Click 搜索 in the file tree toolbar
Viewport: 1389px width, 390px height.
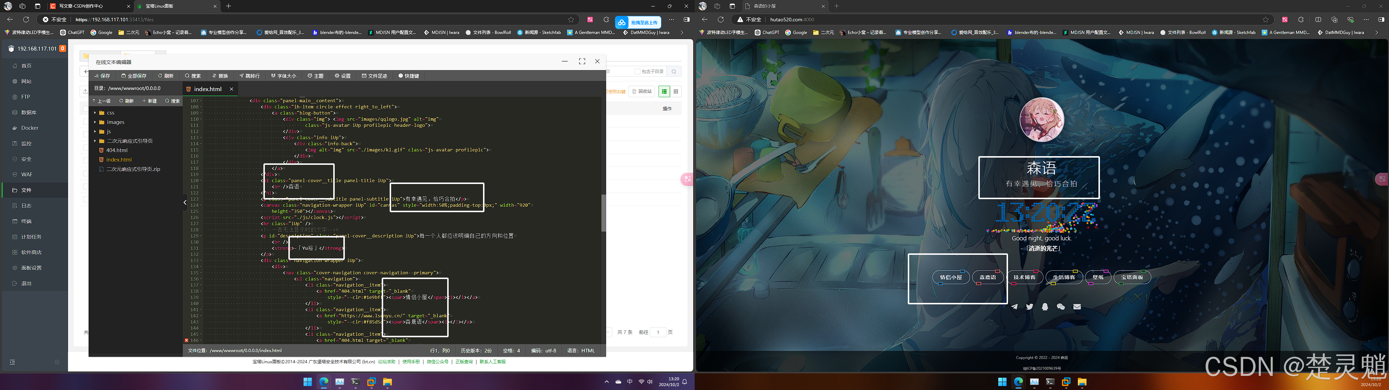point(173,101)
